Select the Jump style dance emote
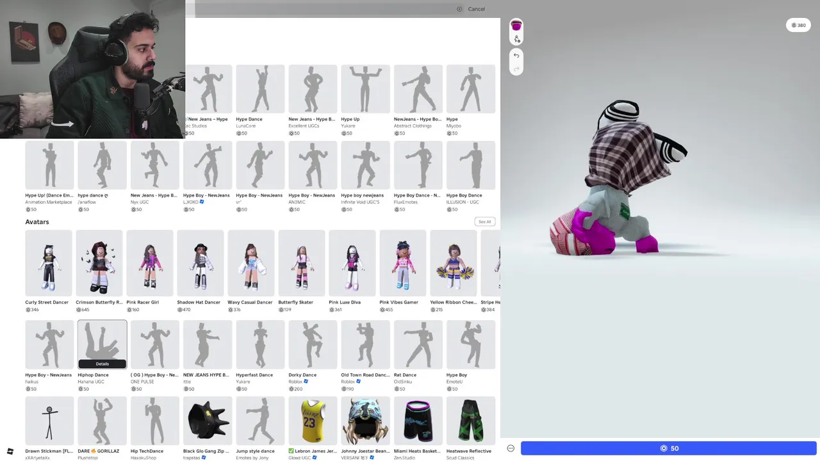Viewport: 820px width, 461px height. (260, 428)
